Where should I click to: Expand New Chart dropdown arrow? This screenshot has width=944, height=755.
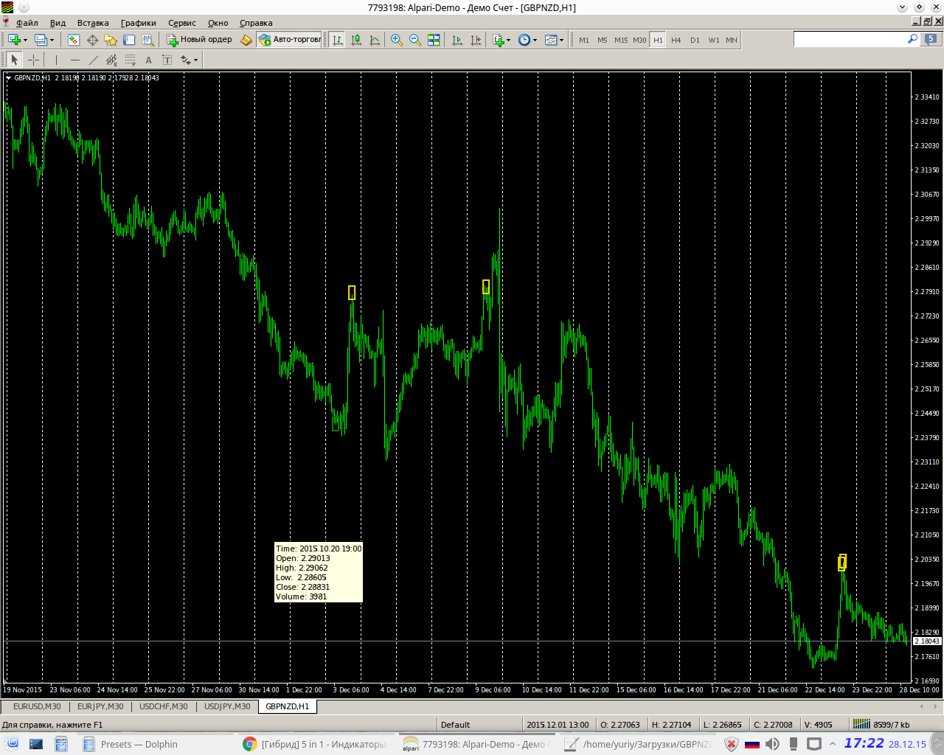(x=25, y=41)
